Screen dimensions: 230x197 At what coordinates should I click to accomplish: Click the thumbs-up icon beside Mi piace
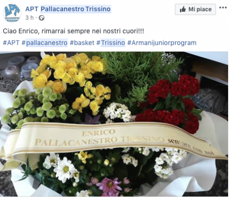click(x=183, y=9)
